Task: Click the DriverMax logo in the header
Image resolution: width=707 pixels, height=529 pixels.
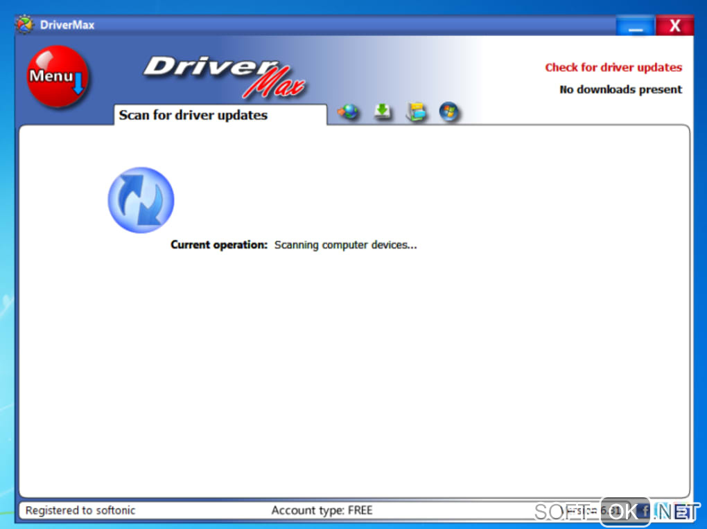Action: (224, 77)
